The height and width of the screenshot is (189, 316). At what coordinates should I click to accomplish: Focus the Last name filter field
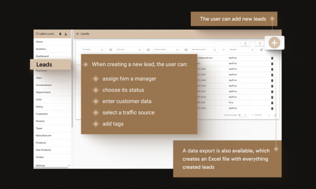click(x=129, y=50)
